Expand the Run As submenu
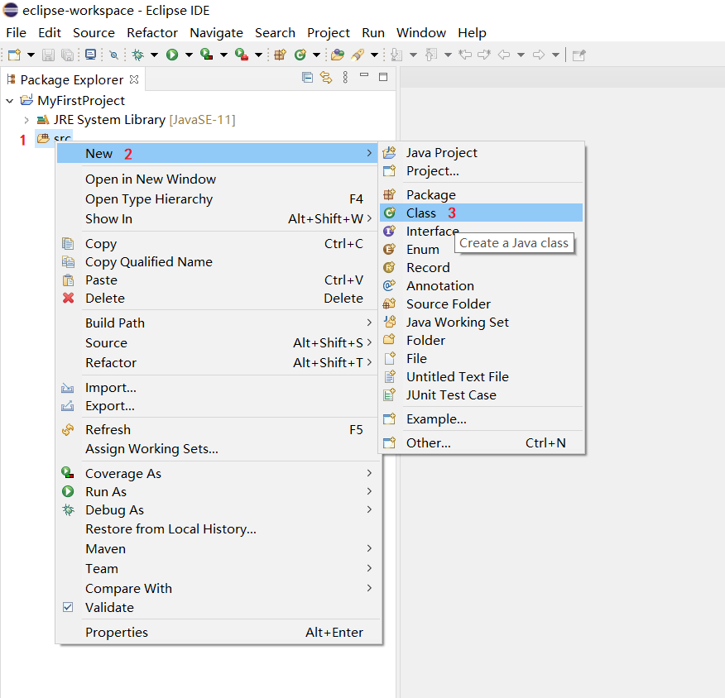725x698 pixels. 218,491
